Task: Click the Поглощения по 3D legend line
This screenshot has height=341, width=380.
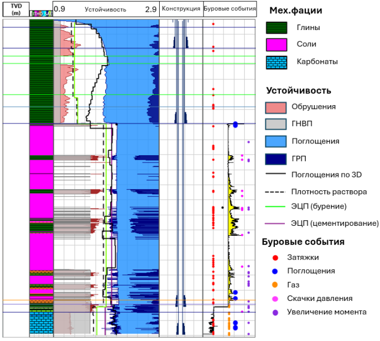Action: point(275,174)
